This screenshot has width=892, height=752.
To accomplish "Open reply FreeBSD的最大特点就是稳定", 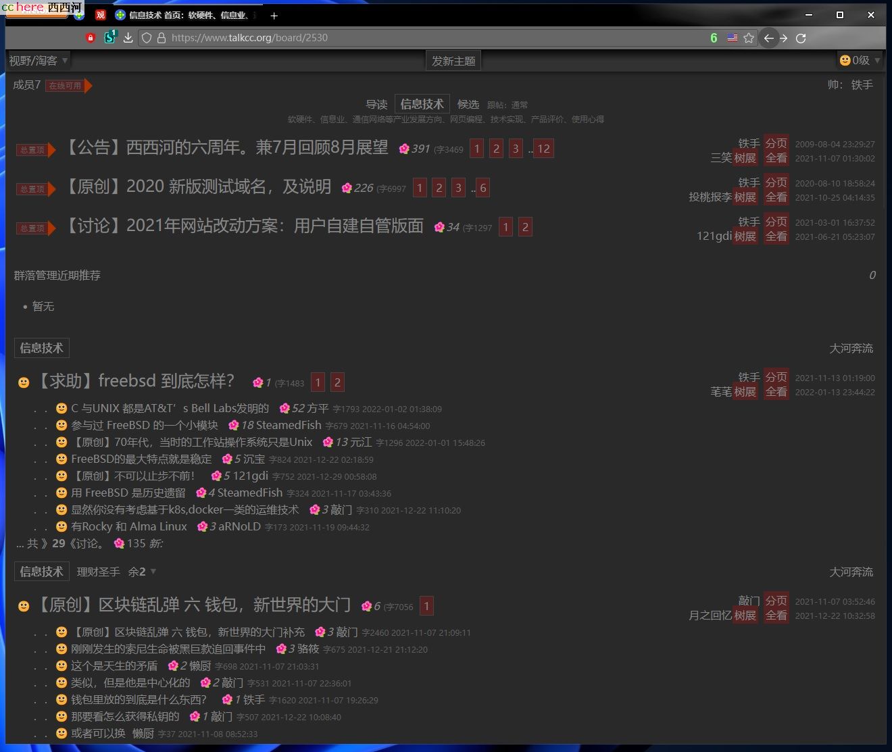I will click(141, 459).
